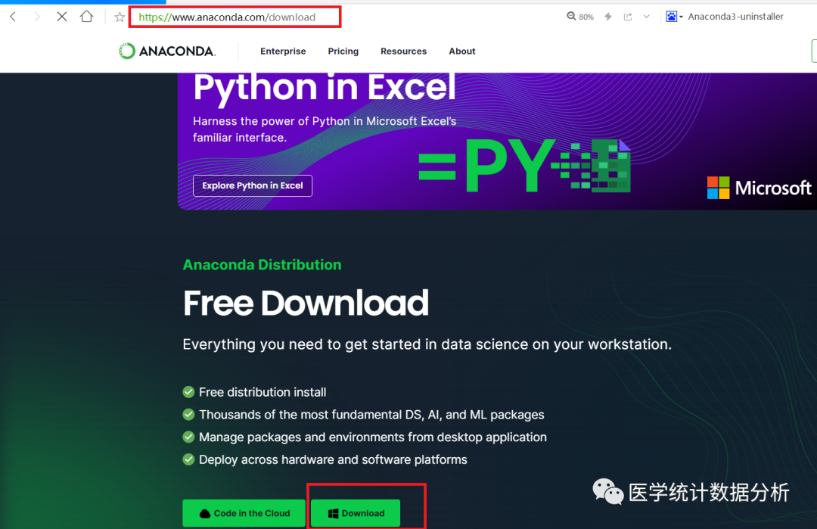Expand the toolbar dropdown chevron

646,17
